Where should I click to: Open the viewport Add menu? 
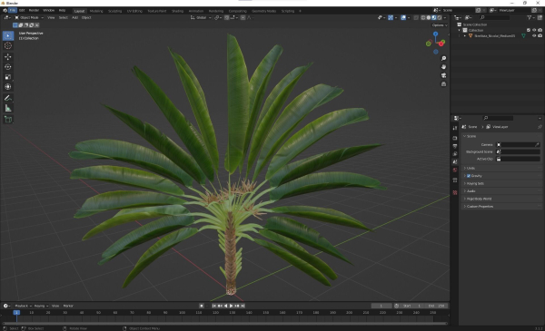point(74,18)
